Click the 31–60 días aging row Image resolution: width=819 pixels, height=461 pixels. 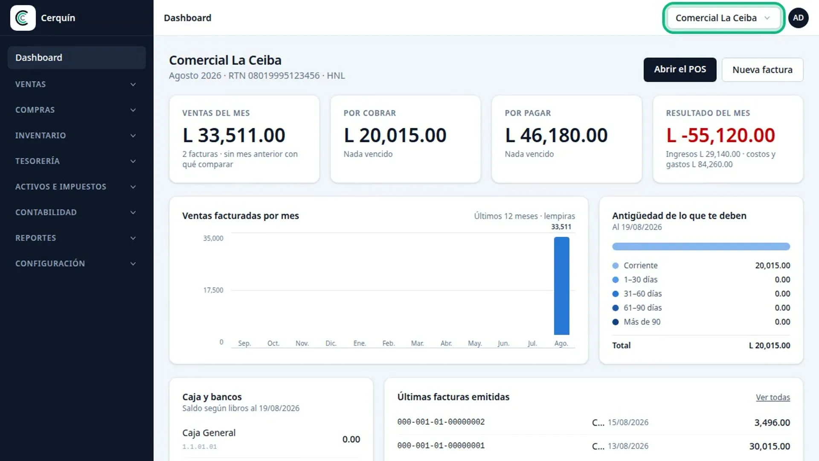click(x=701, y=294)
